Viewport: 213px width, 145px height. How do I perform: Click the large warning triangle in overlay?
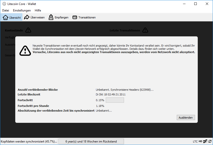[x=24, y=50]
